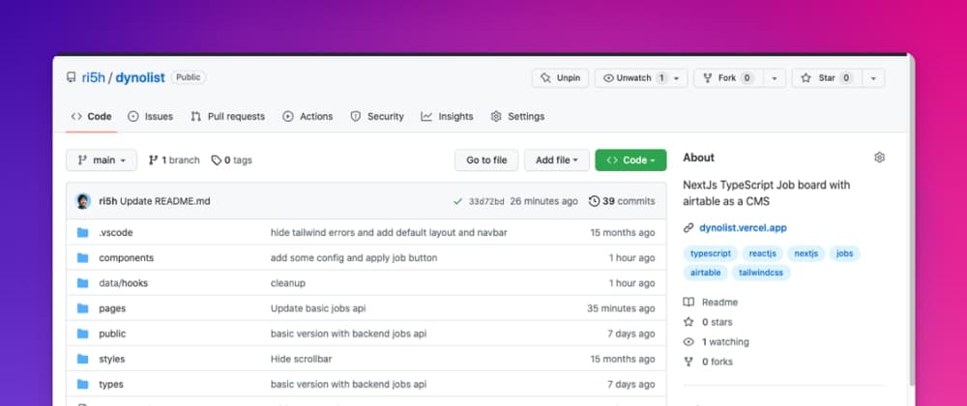
Task: Open the Pull requests tab
Action: pyautogui.click(x=228, y=116)
